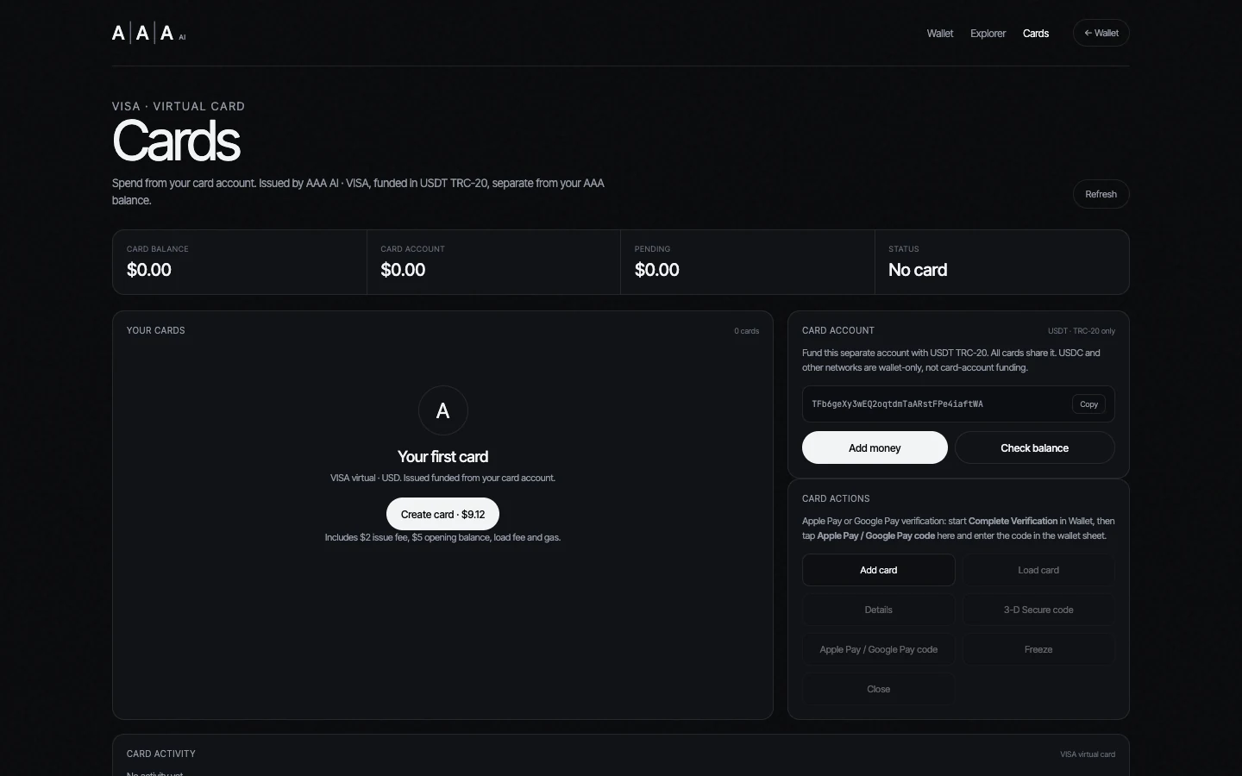Click Check balance button
Viewport: 1242px width, 776px height.
(1034, 447)
